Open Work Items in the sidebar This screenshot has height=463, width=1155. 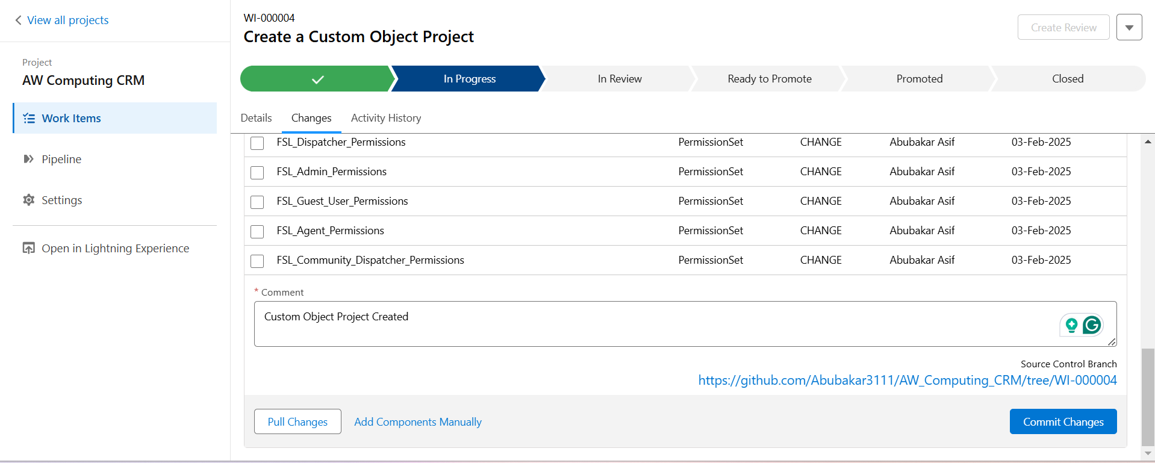pos(114,118)
